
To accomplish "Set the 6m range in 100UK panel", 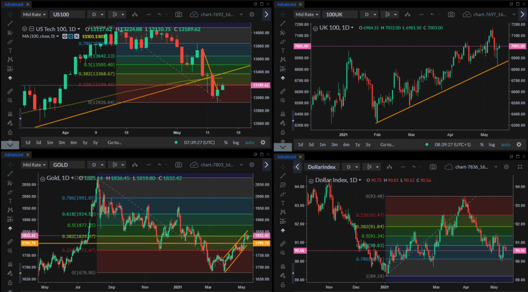I will click(346, 144).
